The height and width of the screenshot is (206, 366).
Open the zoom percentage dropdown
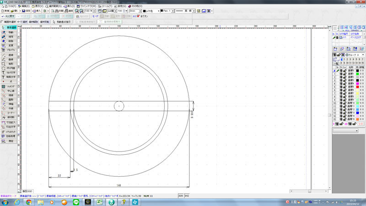[x=94, y=11]
